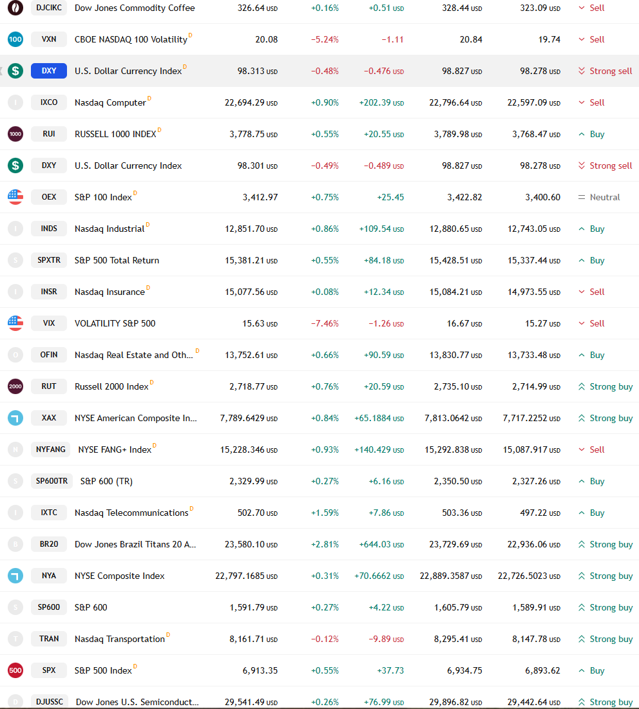
Task: Click the Neutral equals icon in OEX row
Action: (582, 197)
